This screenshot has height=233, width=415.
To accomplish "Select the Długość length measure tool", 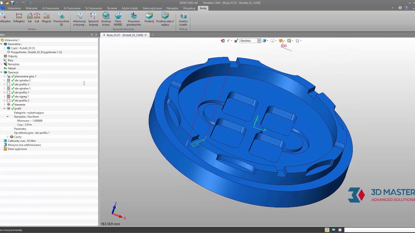I will point(46,17).
